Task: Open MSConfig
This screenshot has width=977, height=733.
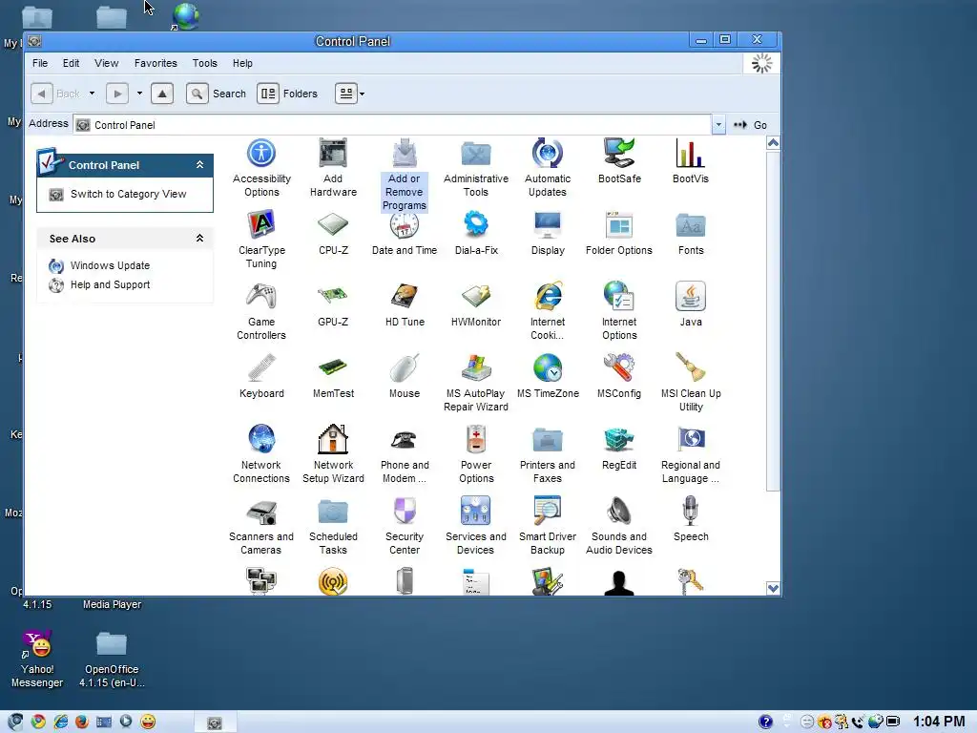Action: (x=618, y=376)
